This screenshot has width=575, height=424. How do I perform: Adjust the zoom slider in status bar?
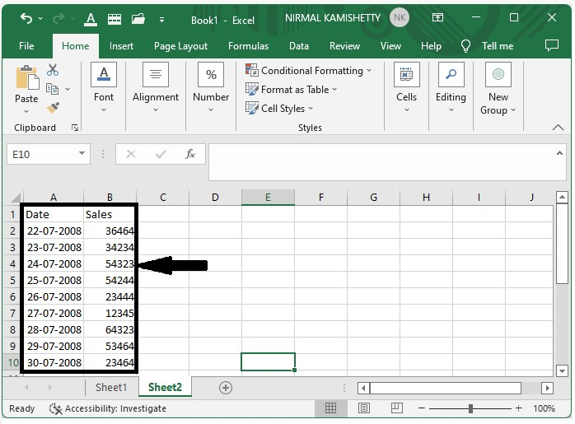(x=470, y=408)
